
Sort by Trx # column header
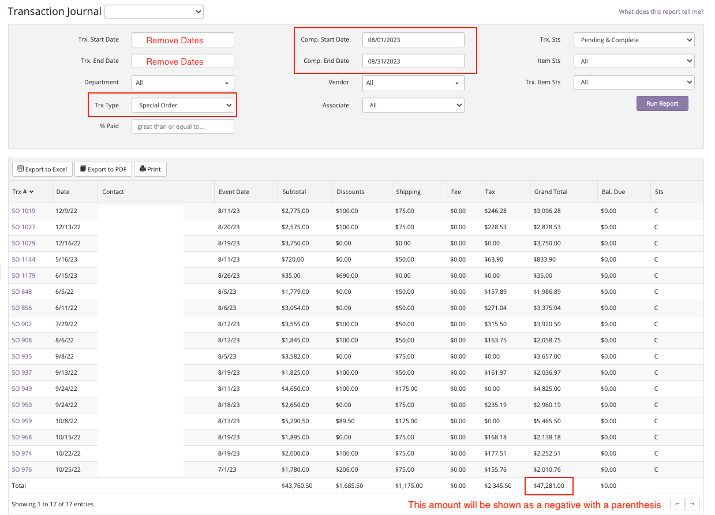(23, 192)
